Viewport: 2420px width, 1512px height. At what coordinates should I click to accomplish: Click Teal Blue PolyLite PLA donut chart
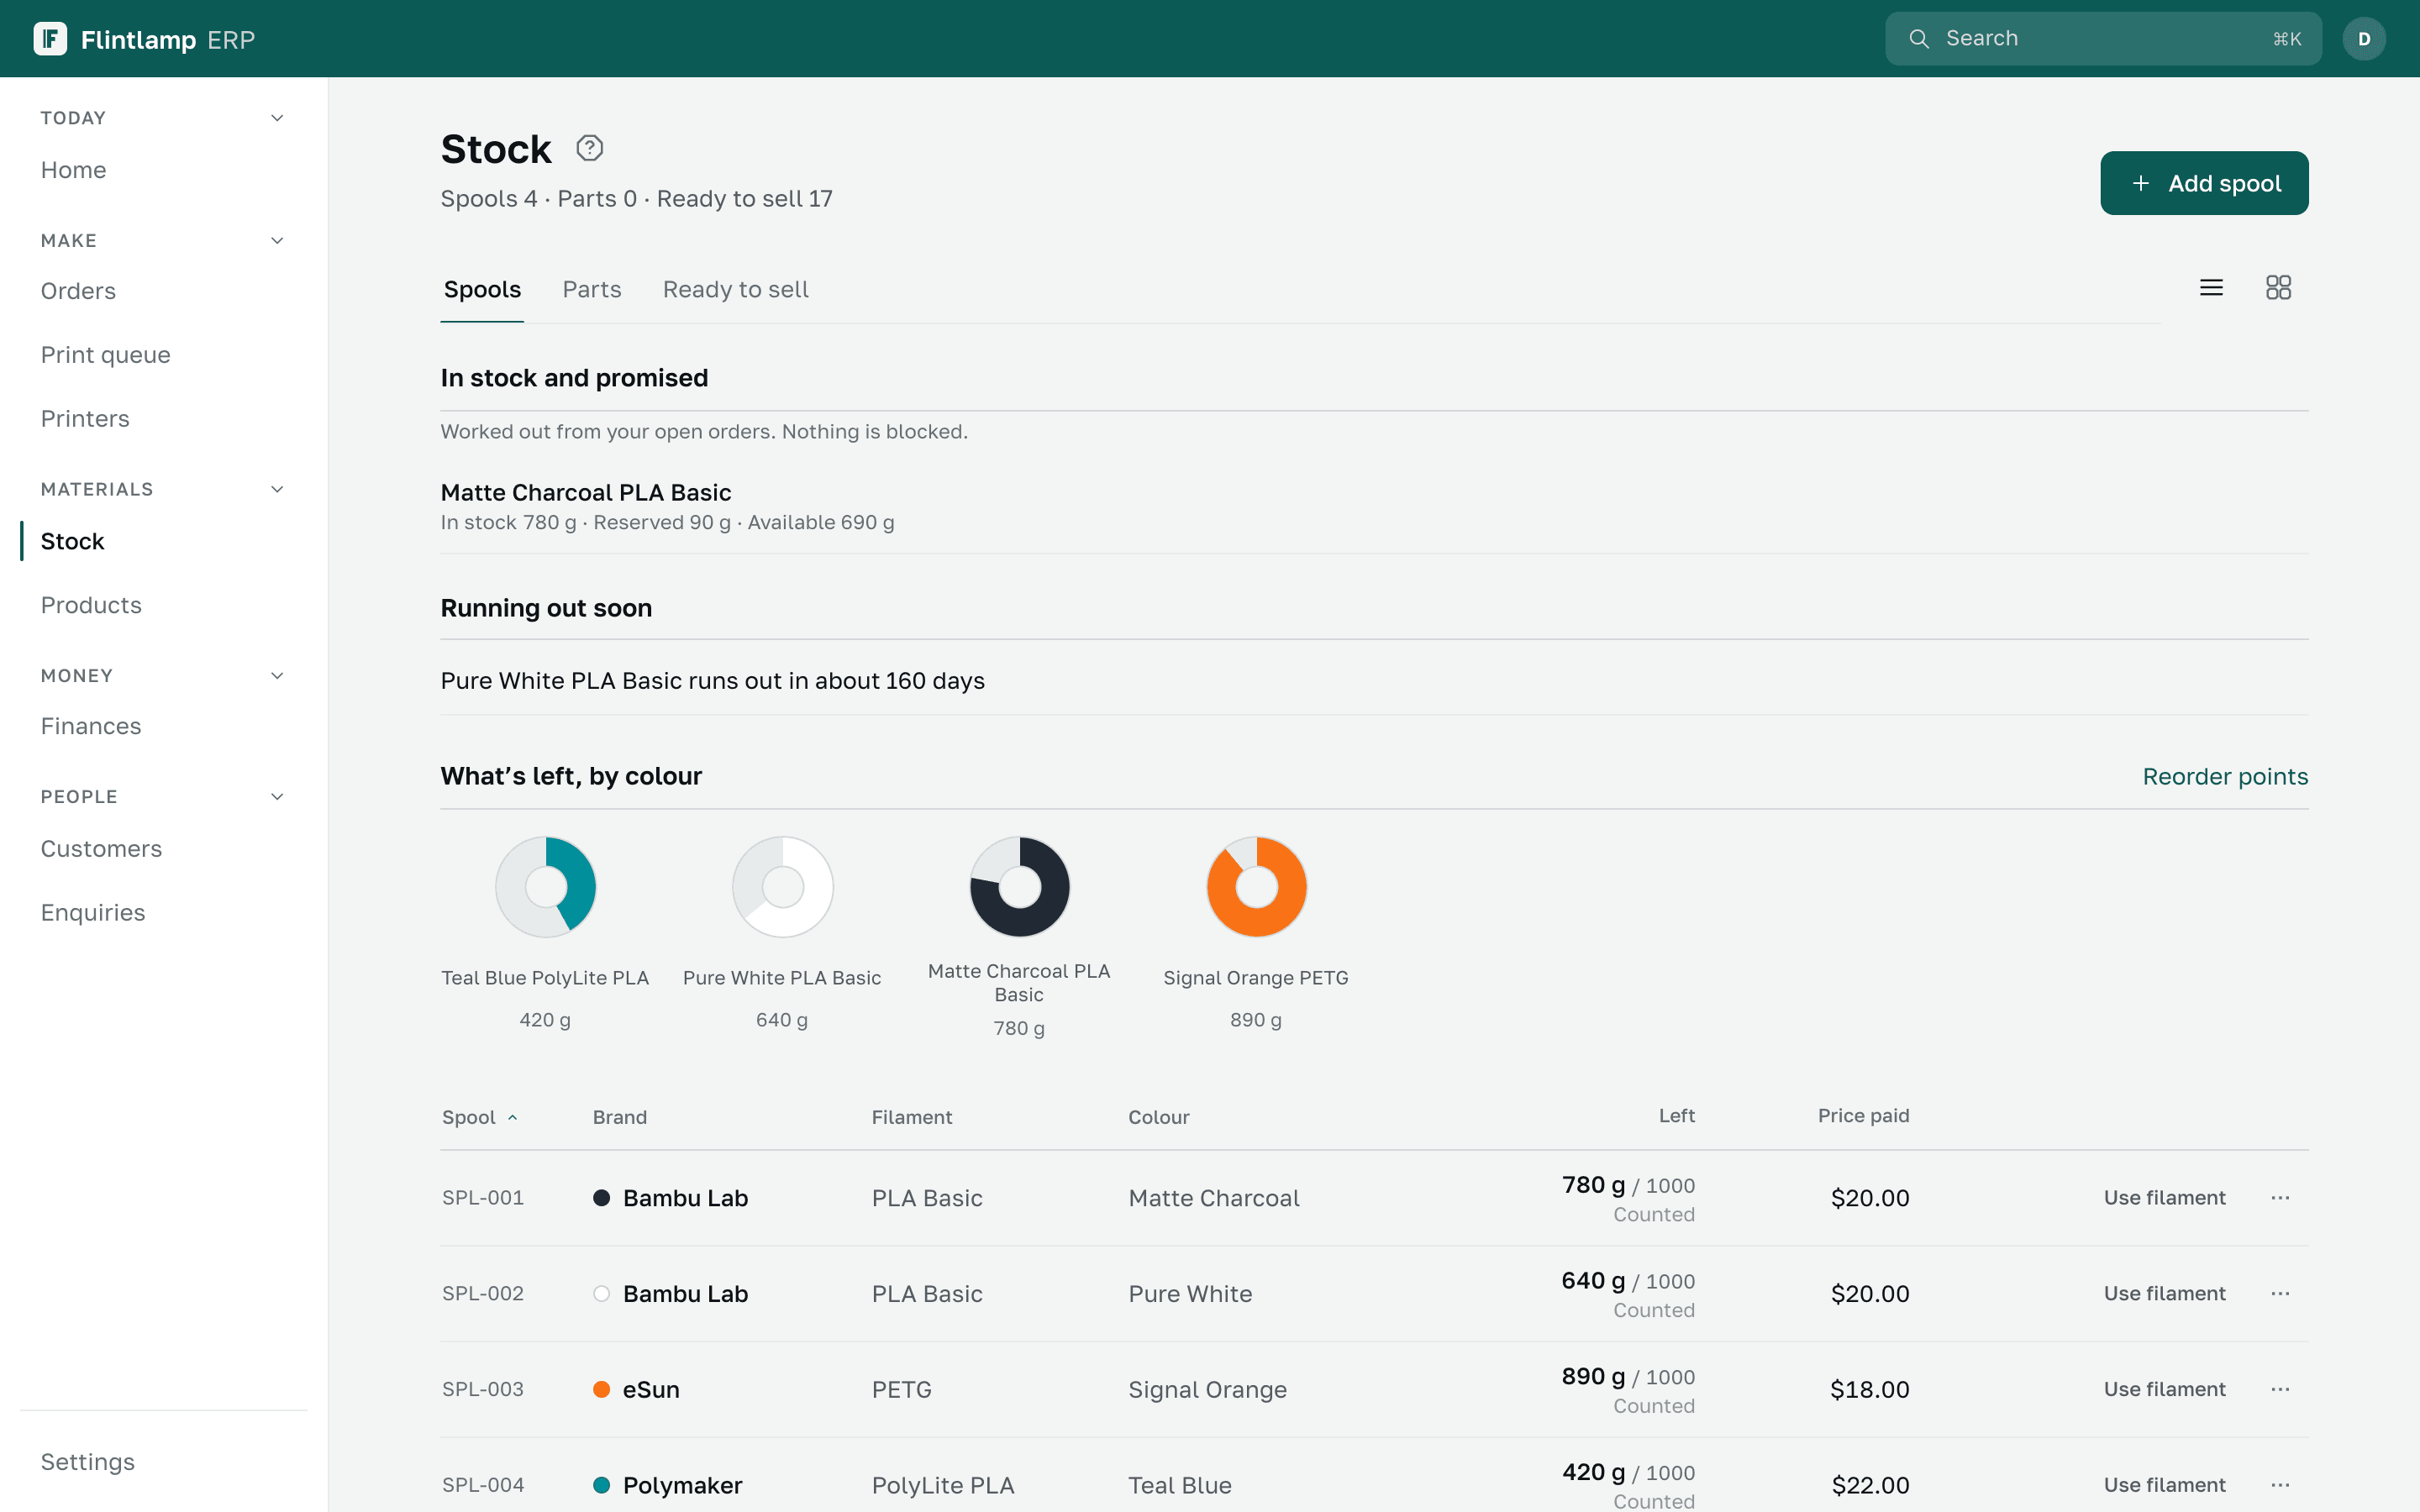coord(546,887)
